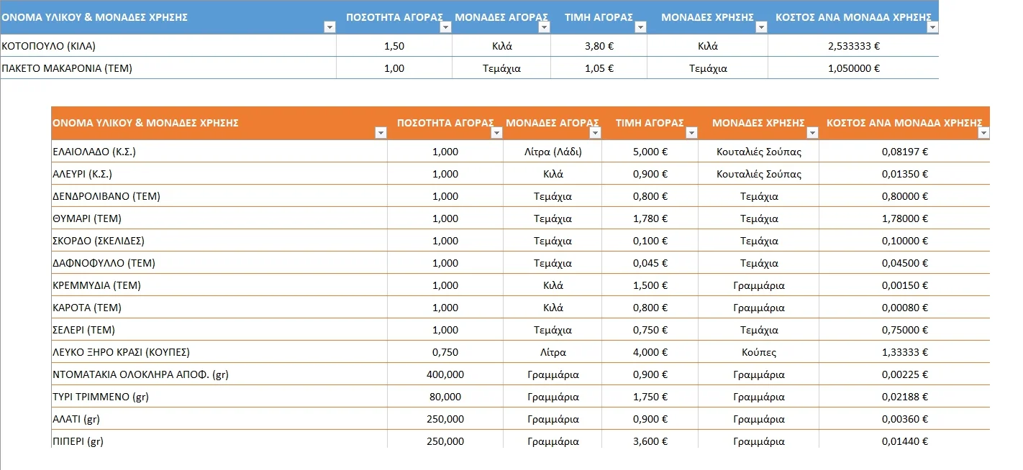Click the 0,00360 € salt cost cell
1023x470 pixels.
coord(904,419)
